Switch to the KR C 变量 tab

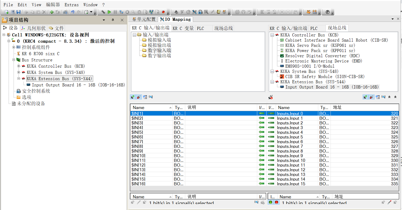pyautogui.click(x=183, y=28)
